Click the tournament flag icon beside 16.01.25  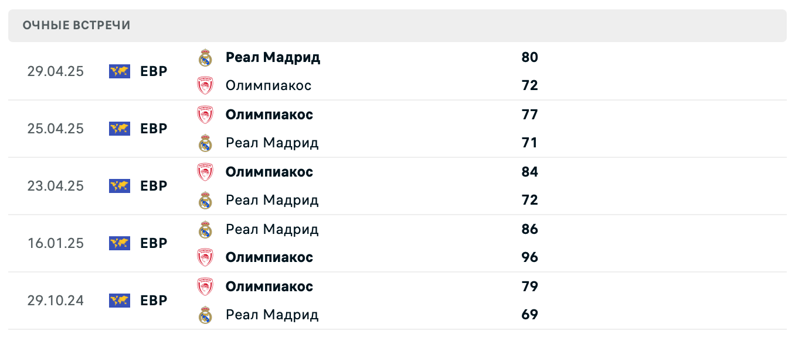119,243
